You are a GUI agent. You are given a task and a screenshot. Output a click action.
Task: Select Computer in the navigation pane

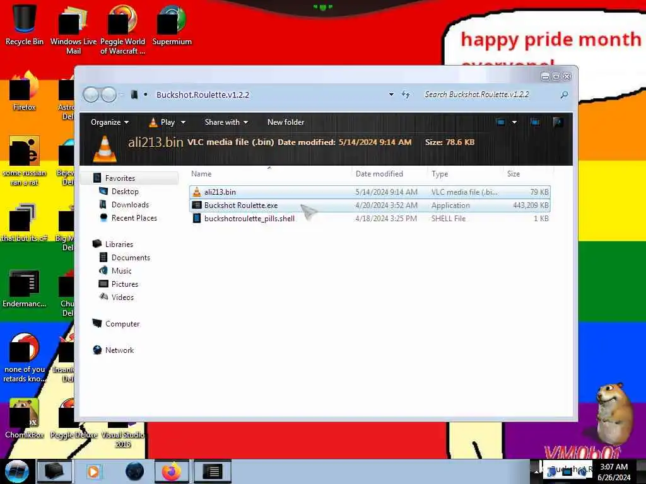pyautogui.click(x=122, y=323)
